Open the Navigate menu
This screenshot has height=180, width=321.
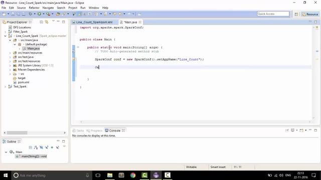click(x=48, y=8)
